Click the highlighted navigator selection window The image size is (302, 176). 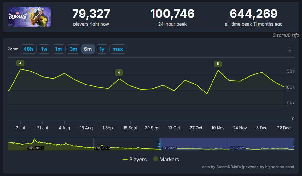[x=226, y=144]
